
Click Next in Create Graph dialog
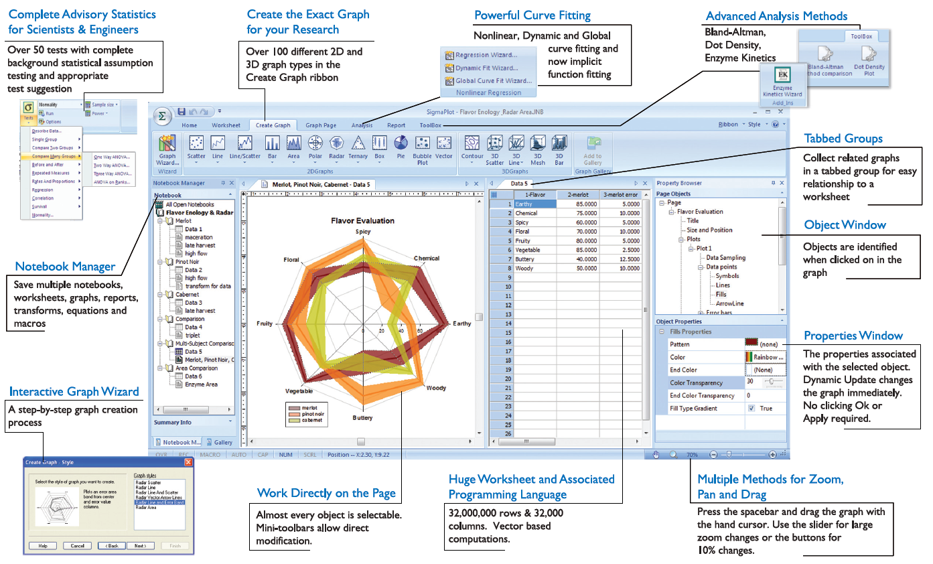140,546
